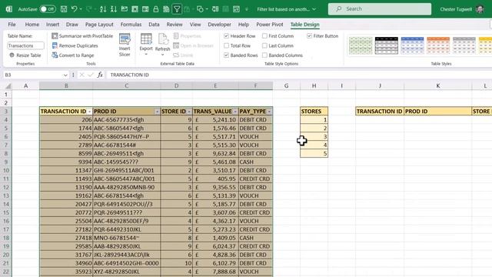Open the TRANSACTION ID filter dropdown
492x277 pixels.
[x=89, y=112]
